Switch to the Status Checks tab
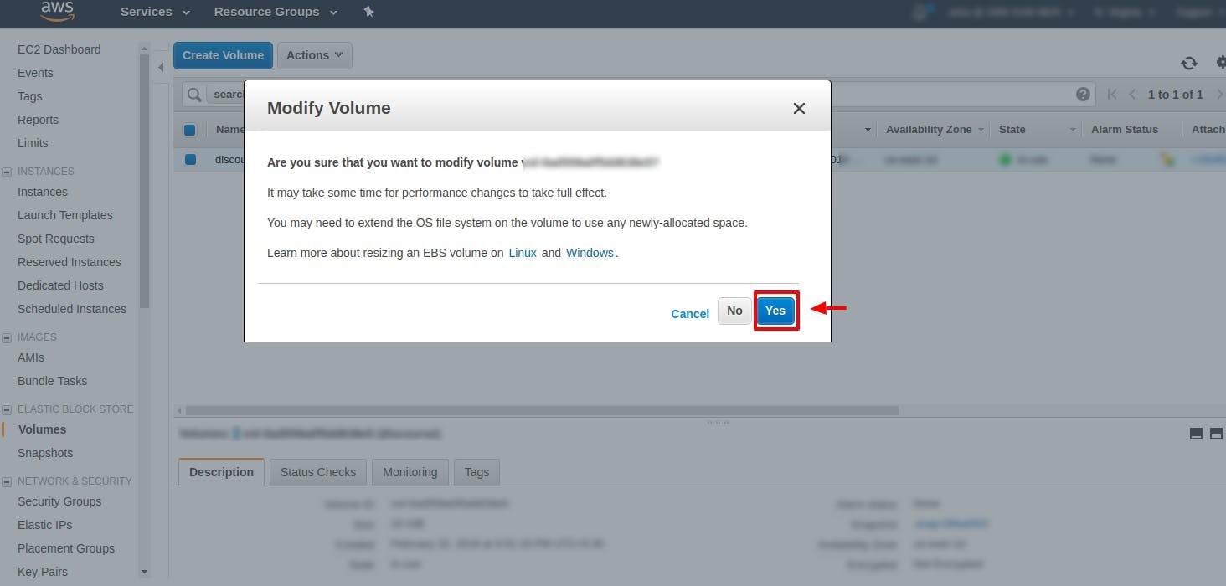Screen dimensions: 1226x586 pyautogui.click(x=317, y=471)
